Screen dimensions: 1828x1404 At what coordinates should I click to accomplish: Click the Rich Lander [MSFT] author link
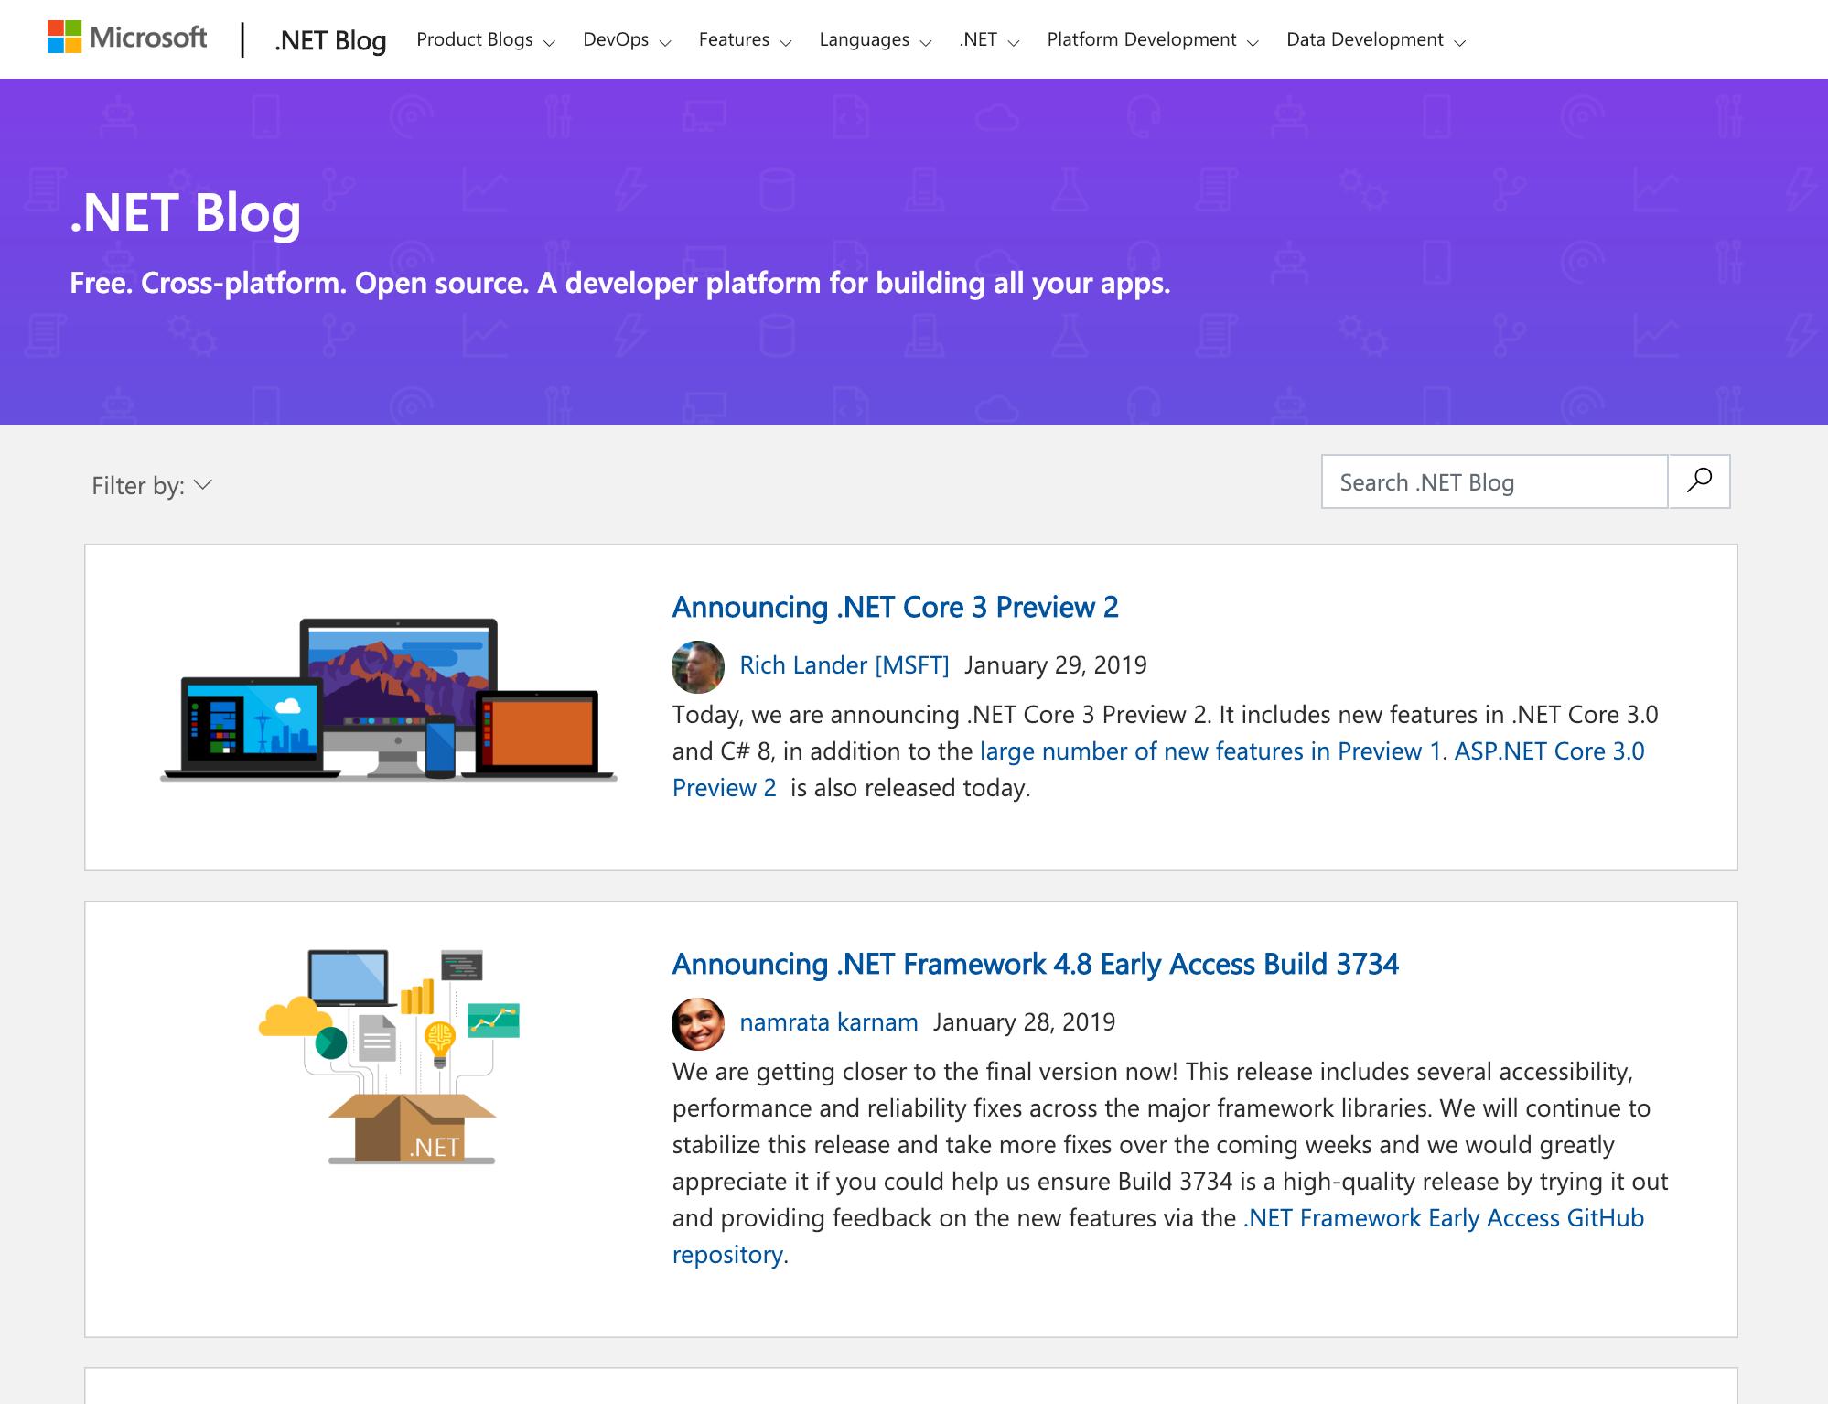click(844, 665)
